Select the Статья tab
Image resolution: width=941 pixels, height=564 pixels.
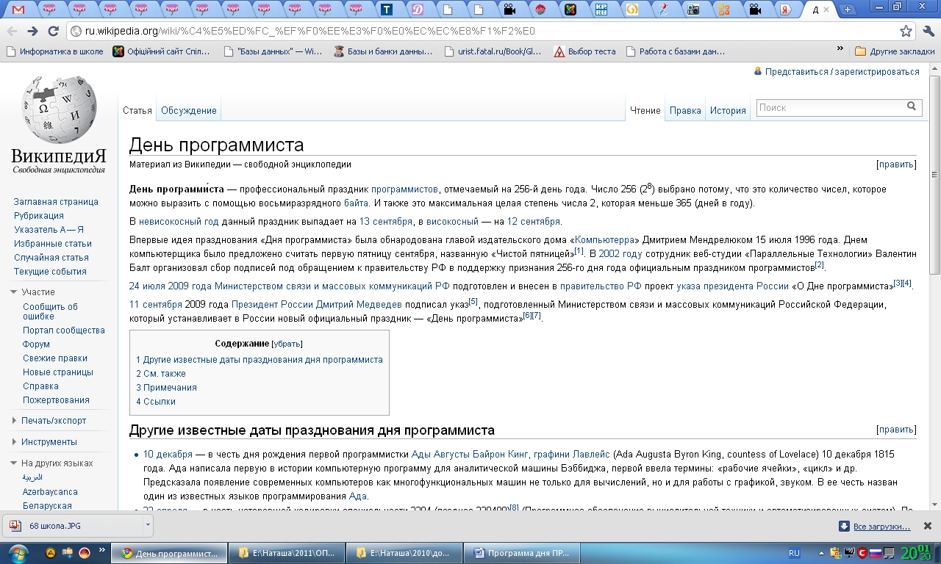tap(137, 111)
